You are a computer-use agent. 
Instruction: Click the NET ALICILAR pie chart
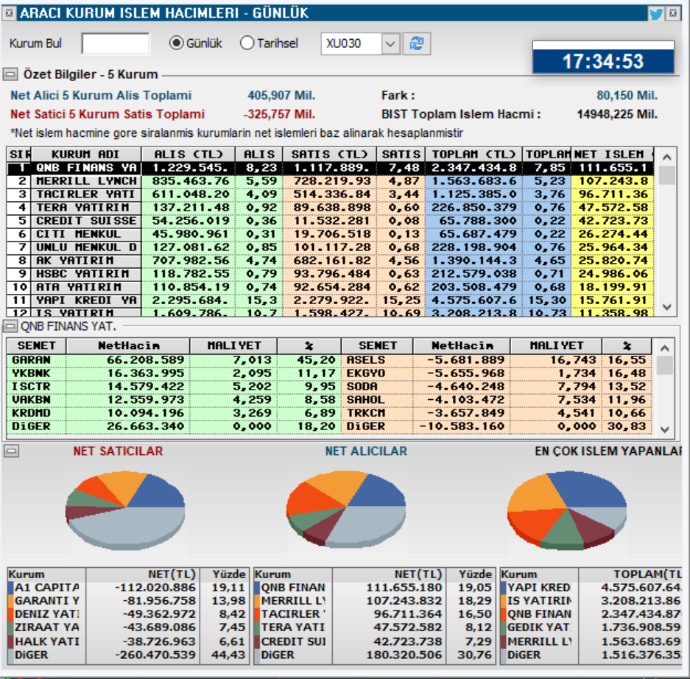[346, 509]
